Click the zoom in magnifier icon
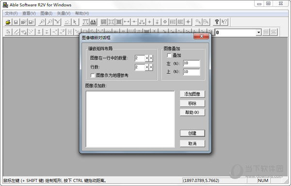The width and height of the screenshot is (291, 186). click(42, 22)
